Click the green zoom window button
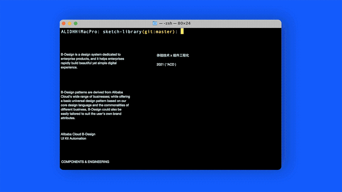 76,23
